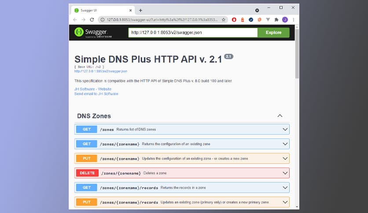The image size is (368, 213).
Task: Close the Swagger UI tab
Action: click(x=130, y=10)
